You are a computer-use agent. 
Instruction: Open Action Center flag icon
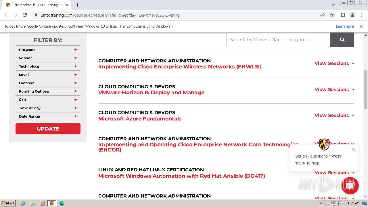point(340,203)
